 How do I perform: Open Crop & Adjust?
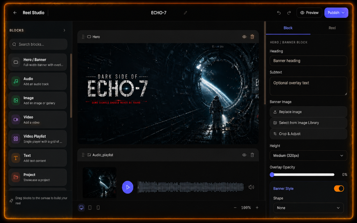[308, 134]
